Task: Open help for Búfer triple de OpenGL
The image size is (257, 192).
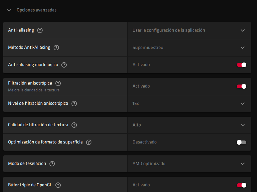Action: pyautogui.click(x=58, y=185)
